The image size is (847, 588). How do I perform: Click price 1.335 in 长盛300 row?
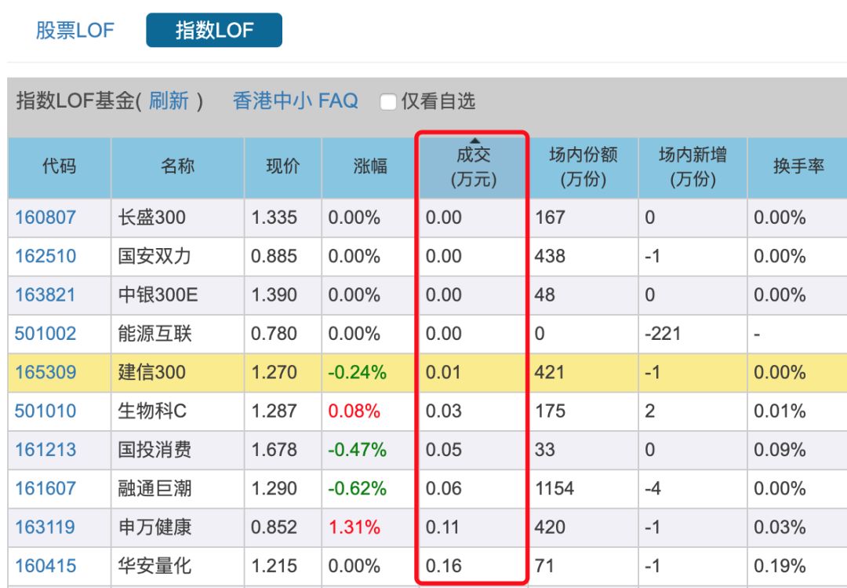coord(274,217)
